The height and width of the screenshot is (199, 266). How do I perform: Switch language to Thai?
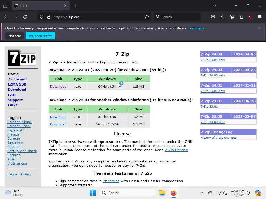(x=11, y=159)
